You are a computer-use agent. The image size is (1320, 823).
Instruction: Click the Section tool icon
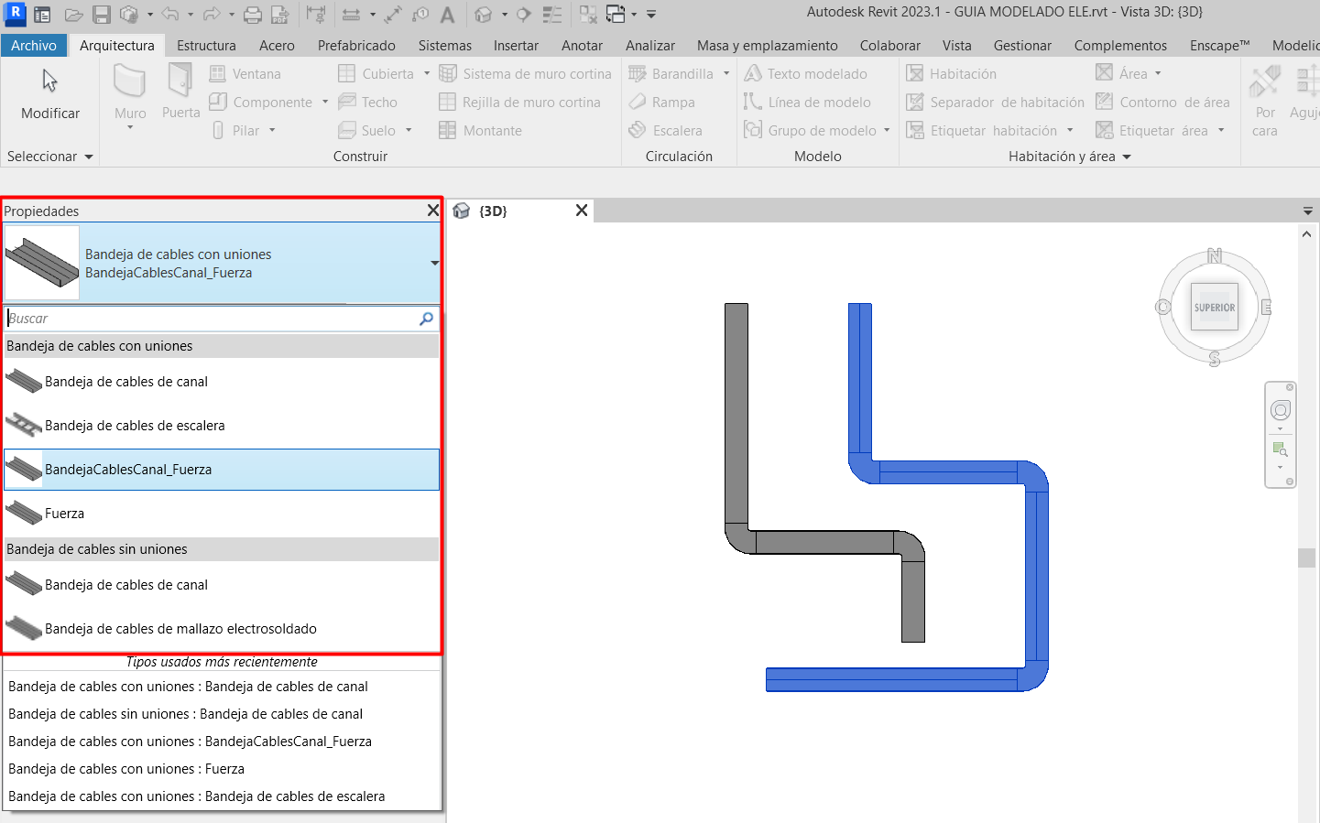point(524,15)
